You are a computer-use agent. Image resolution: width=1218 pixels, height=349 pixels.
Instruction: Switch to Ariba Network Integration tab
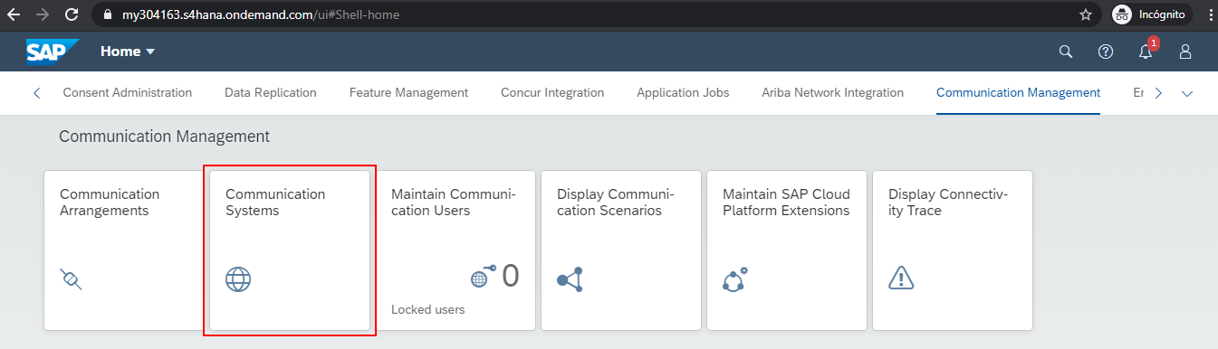coord(833,92)
